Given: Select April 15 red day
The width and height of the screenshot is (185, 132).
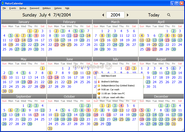Looking at the screenshot, I should [x=167, y=40].
